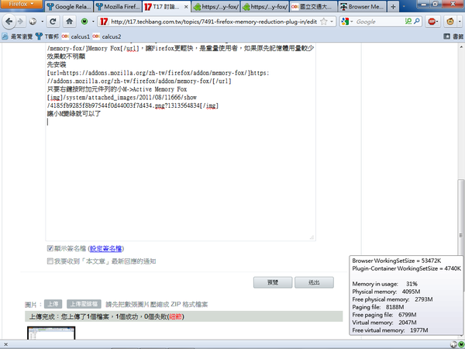Switch to Google Rela... tab
This screenshot has width=465, height=349.
click(x=69, y=6)
